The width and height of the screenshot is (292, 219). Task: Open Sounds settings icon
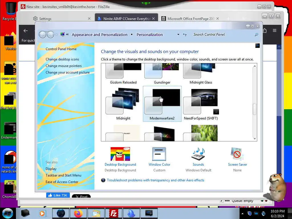(x=198, y=154)
